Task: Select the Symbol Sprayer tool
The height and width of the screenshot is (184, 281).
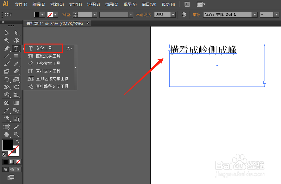Action: [x=7, y=119]
